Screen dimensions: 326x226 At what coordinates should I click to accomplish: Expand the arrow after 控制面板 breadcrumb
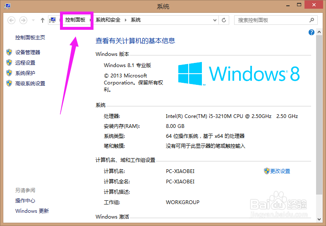click(90, 20)
